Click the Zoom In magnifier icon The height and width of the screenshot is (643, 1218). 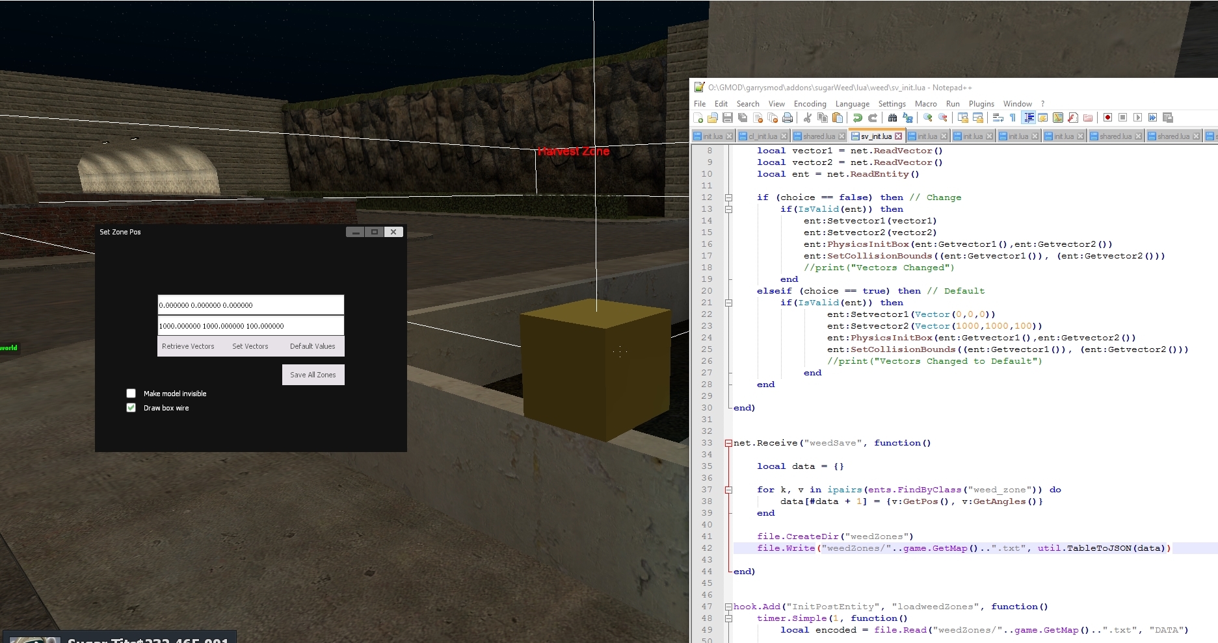point(928,118)
